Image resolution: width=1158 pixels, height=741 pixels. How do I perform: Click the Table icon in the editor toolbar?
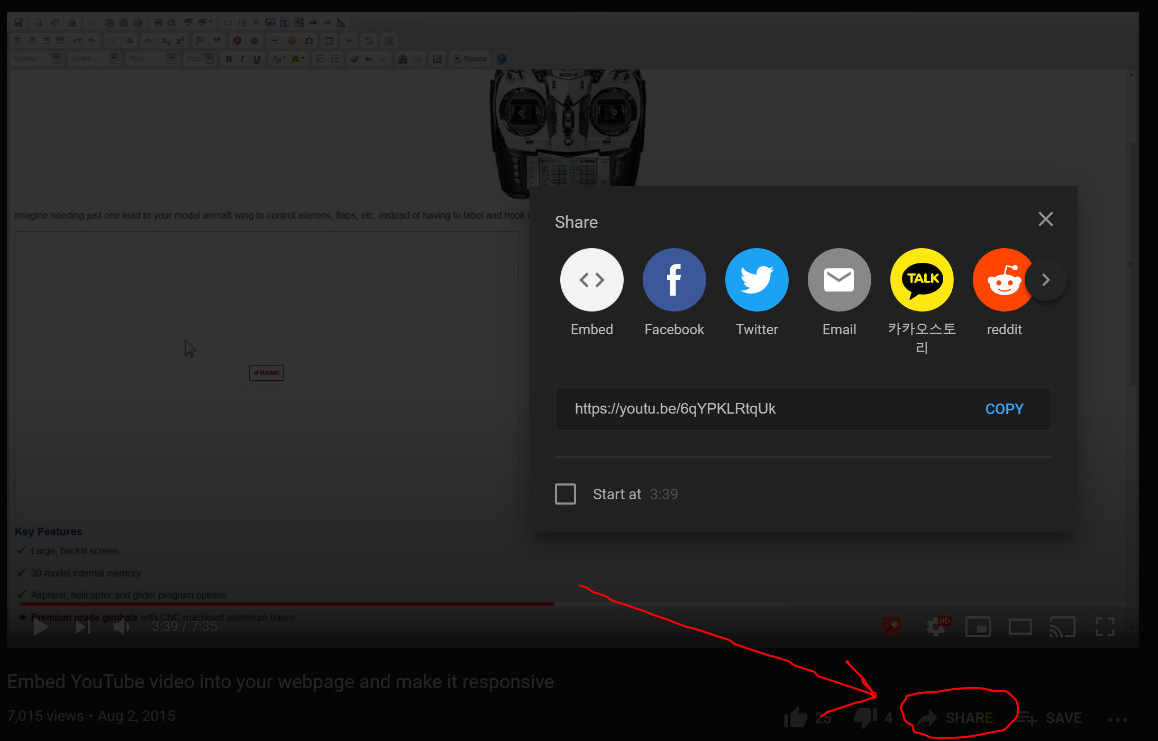[x=329, y=40]
